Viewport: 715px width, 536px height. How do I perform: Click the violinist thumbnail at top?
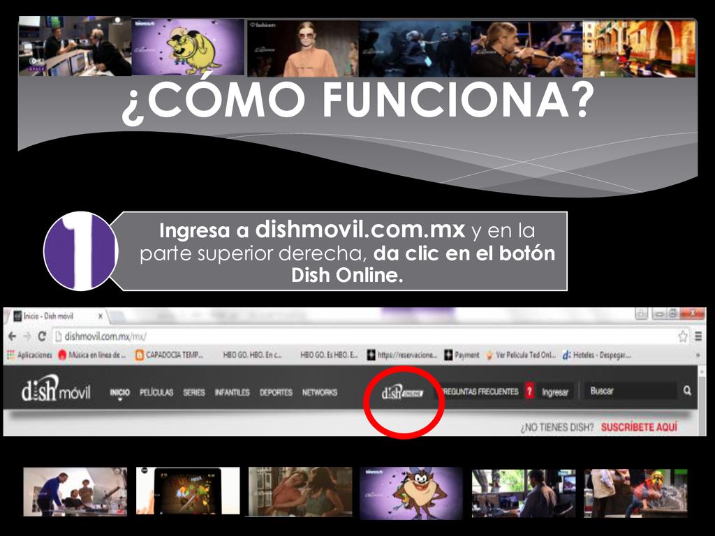click(526, 48)
